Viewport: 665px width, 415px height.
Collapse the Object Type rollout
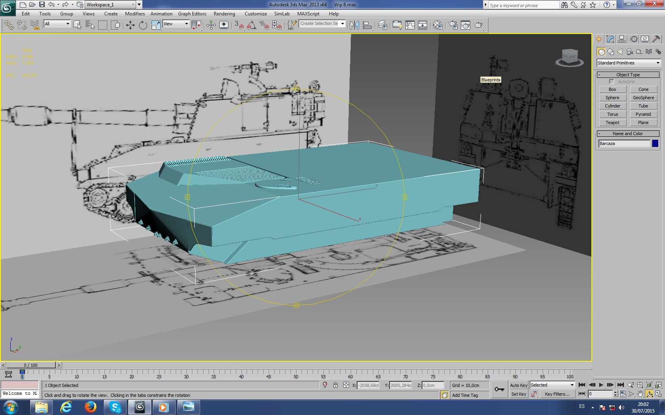coord(628,75)
